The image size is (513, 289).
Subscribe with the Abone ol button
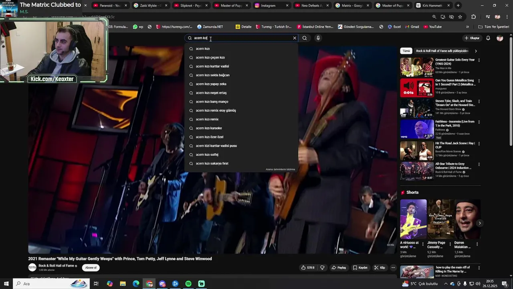pyautogui.click(x=91, y=268)
